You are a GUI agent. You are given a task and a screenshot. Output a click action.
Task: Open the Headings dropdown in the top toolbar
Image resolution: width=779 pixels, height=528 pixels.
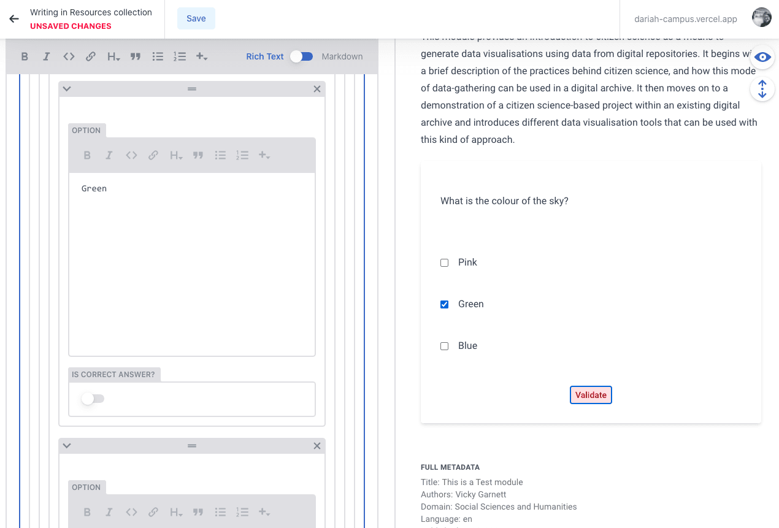click(113, 56)
